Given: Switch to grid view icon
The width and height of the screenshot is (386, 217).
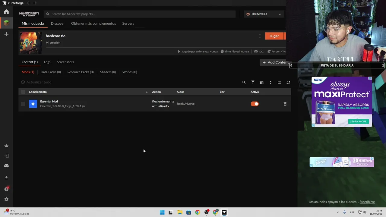Looking at the screenshot, I should pos(262,82).
